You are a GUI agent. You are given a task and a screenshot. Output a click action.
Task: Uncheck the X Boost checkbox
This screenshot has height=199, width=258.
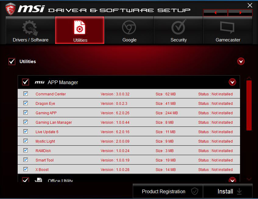[x=25, y=169]
